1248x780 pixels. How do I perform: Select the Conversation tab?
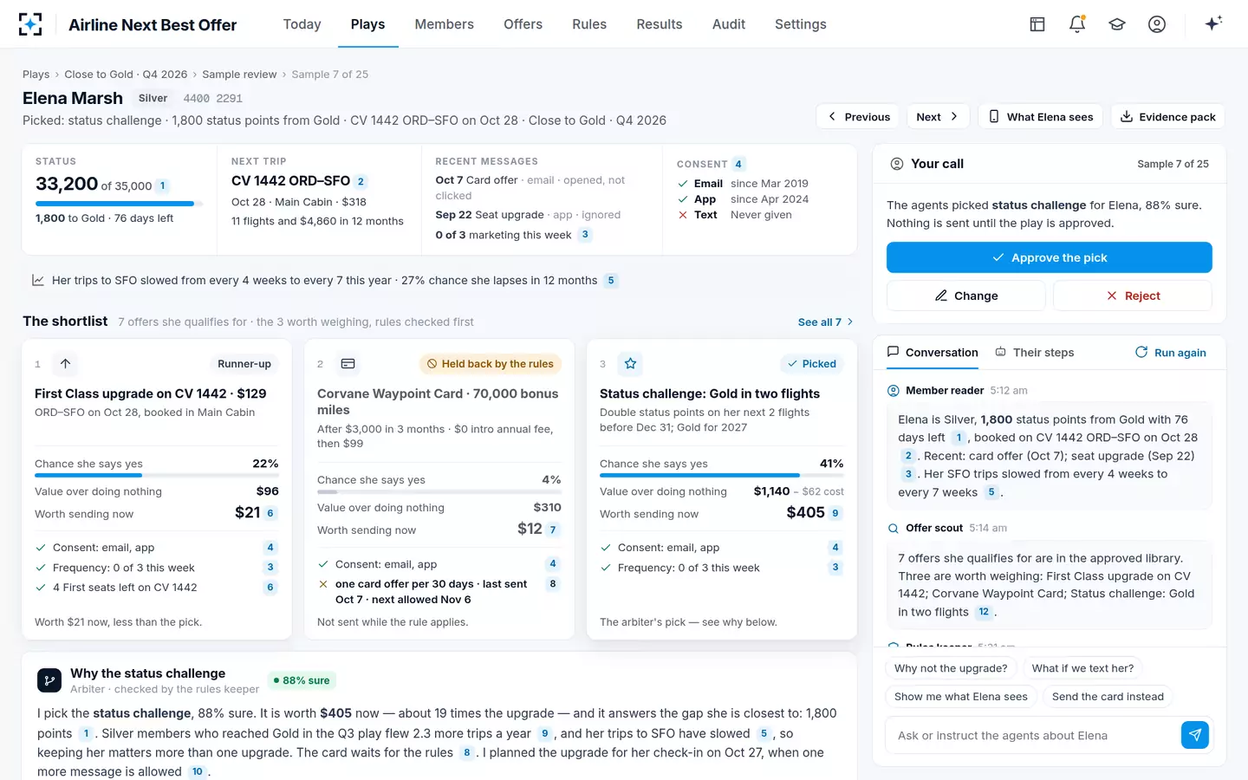tap(933, 352)
